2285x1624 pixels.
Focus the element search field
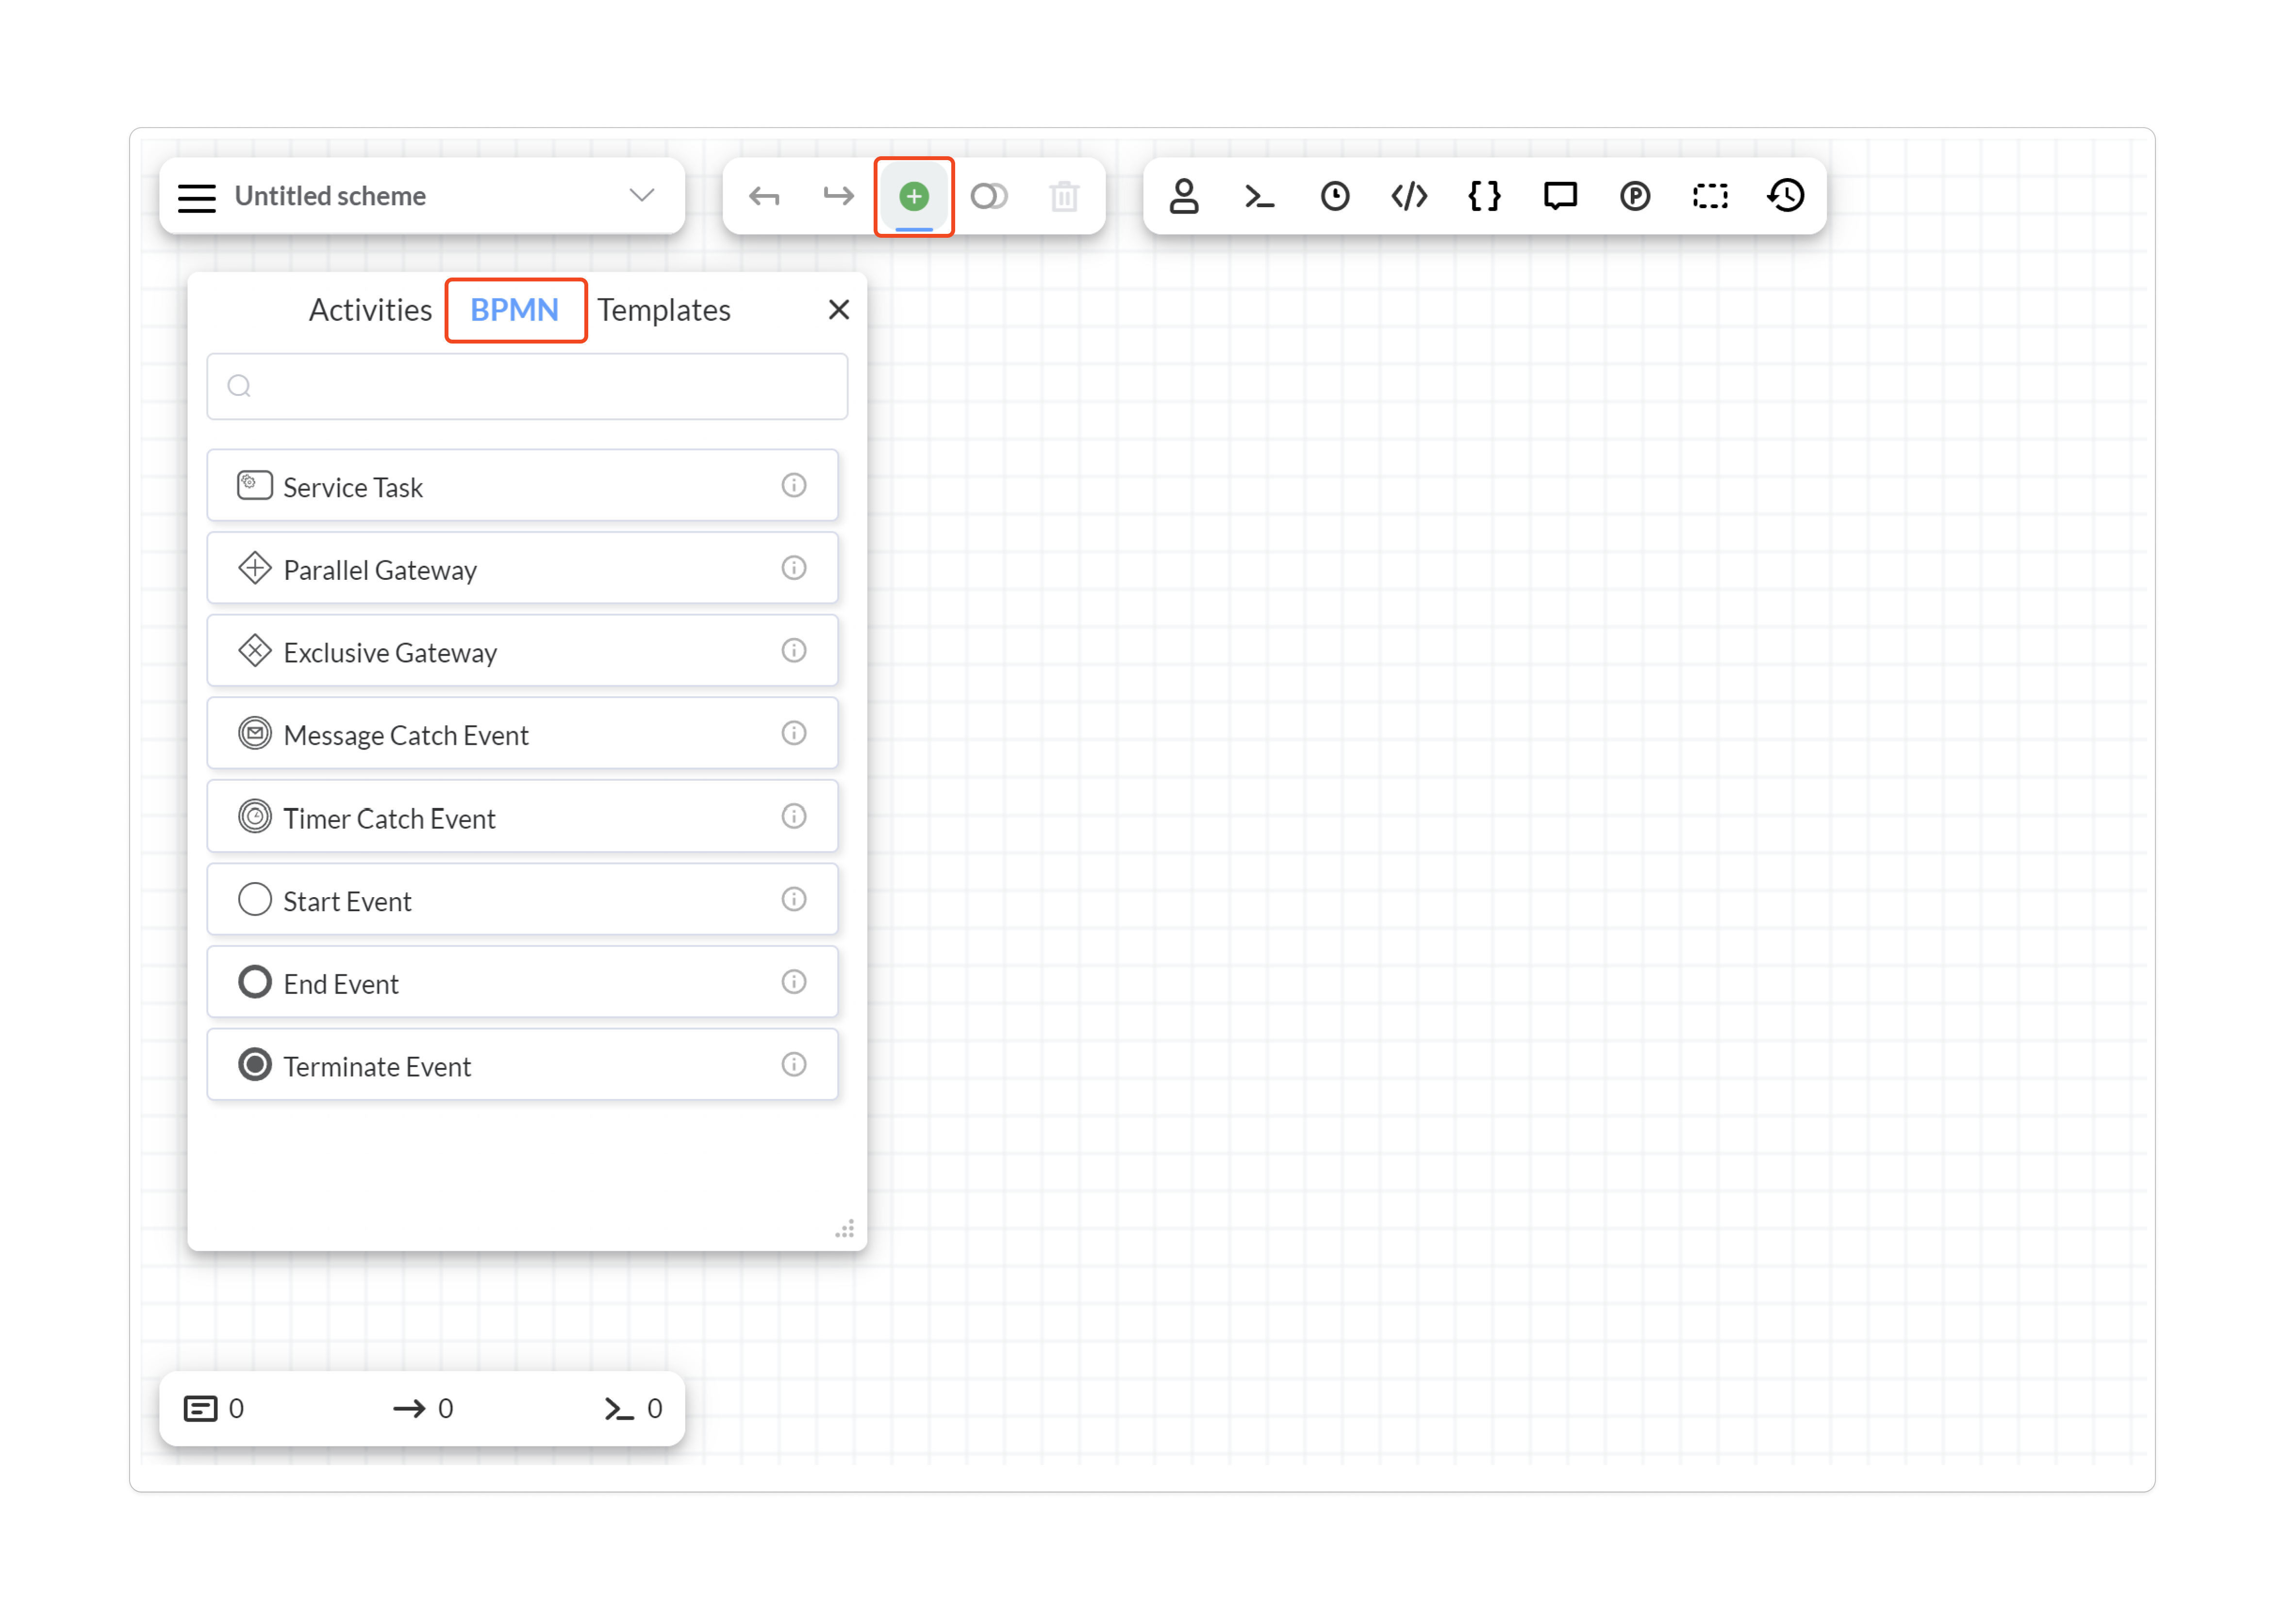[x=527, y=386]
